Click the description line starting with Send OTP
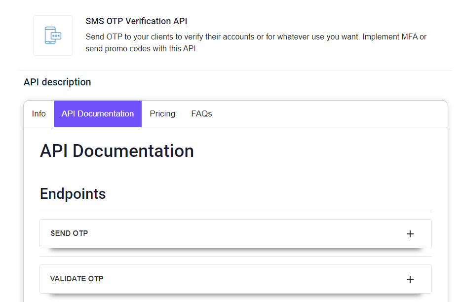462x302 pixels. coord(256,37)
